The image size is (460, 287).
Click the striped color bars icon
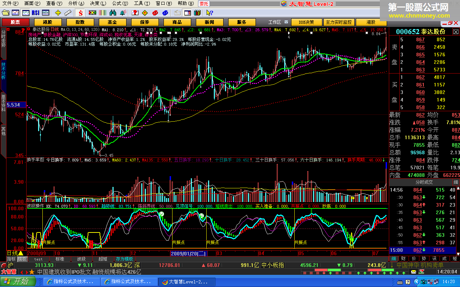102,13
